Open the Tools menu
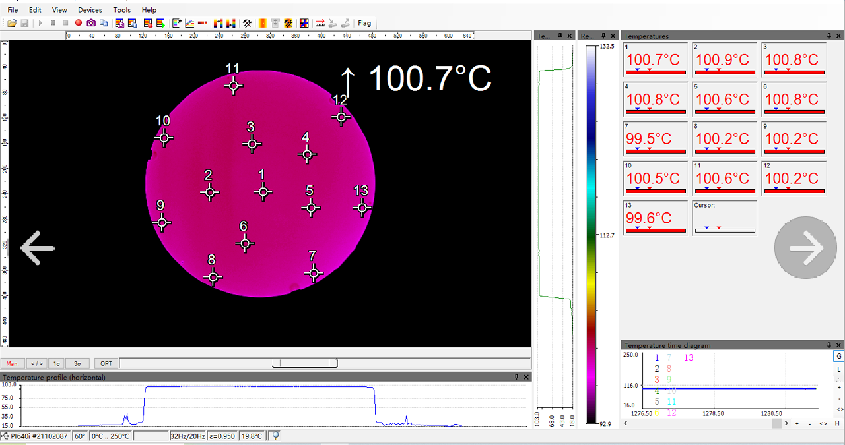The height and width of the screenshot is (445, 845). pyautogui.click(x=121, y=10)
